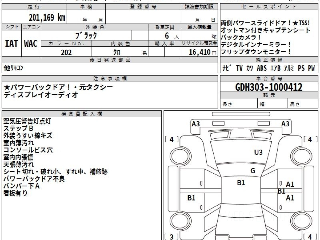320x240 pixels.
Task: Click the バックカメラ! sales point
Action: 241,37
